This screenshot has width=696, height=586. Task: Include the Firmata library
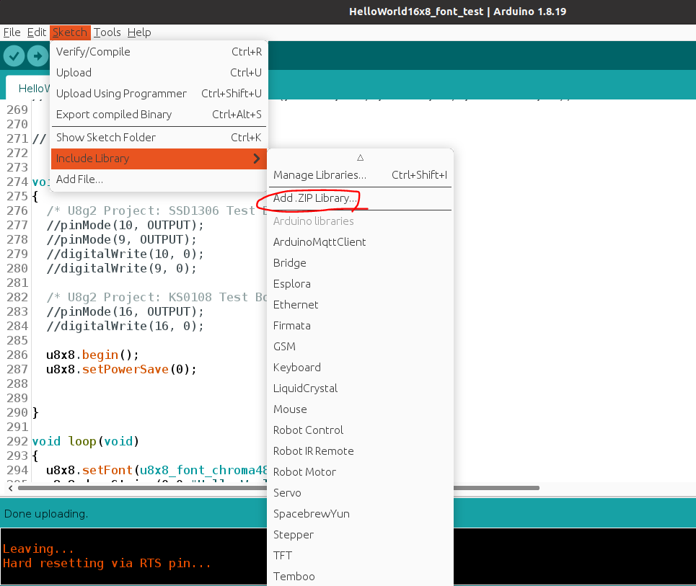360,325
